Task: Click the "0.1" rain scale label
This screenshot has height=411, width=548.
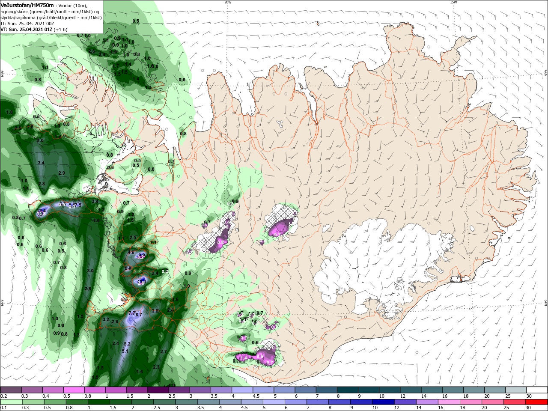Action: click(x=3, y=408)
